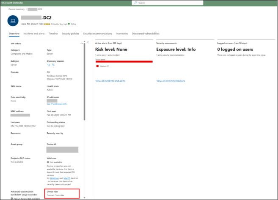This screenshot has height=200, width=278.
Task: Click the Exposure level: Info heading
Action: click(x=176, y=49)
